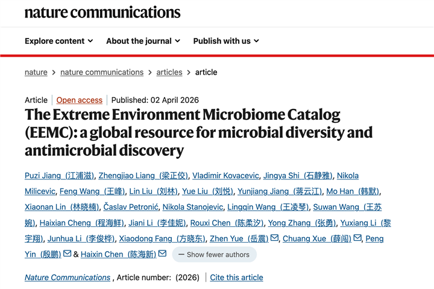This screenshot has height=289, width=434.
Task: Click email envelope icon after Zhen Yue
Action: pyautogui.click(x=274, y=238)
